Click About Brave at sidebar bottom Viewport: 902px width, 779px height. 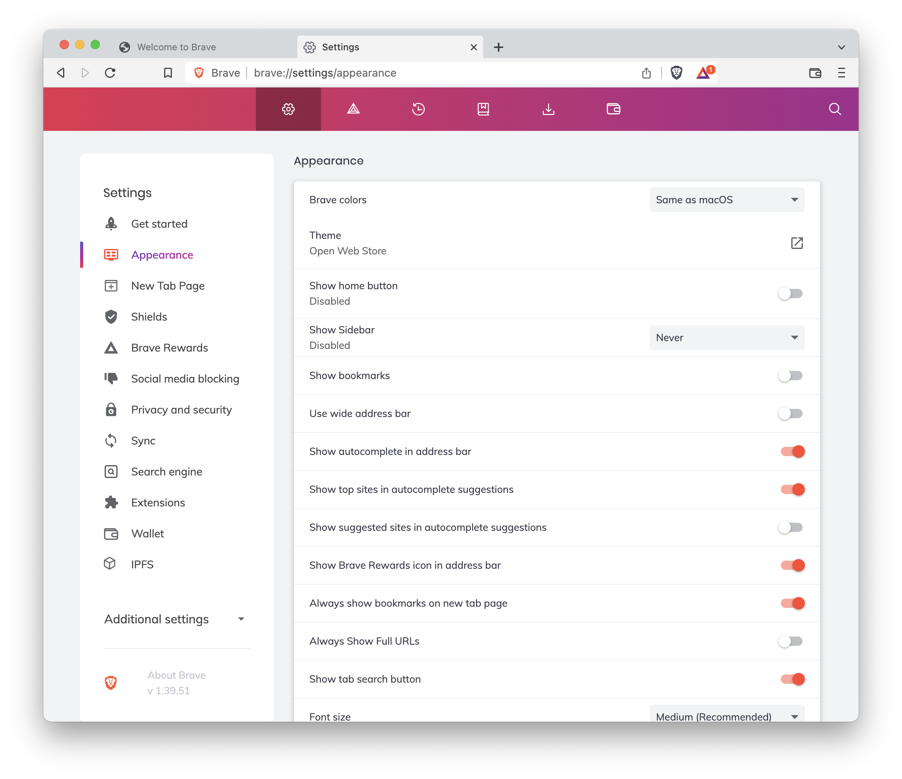click(x=176, y=675)
